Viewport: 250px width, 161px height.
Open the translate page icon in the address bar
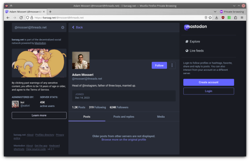(x=206, y=17)
